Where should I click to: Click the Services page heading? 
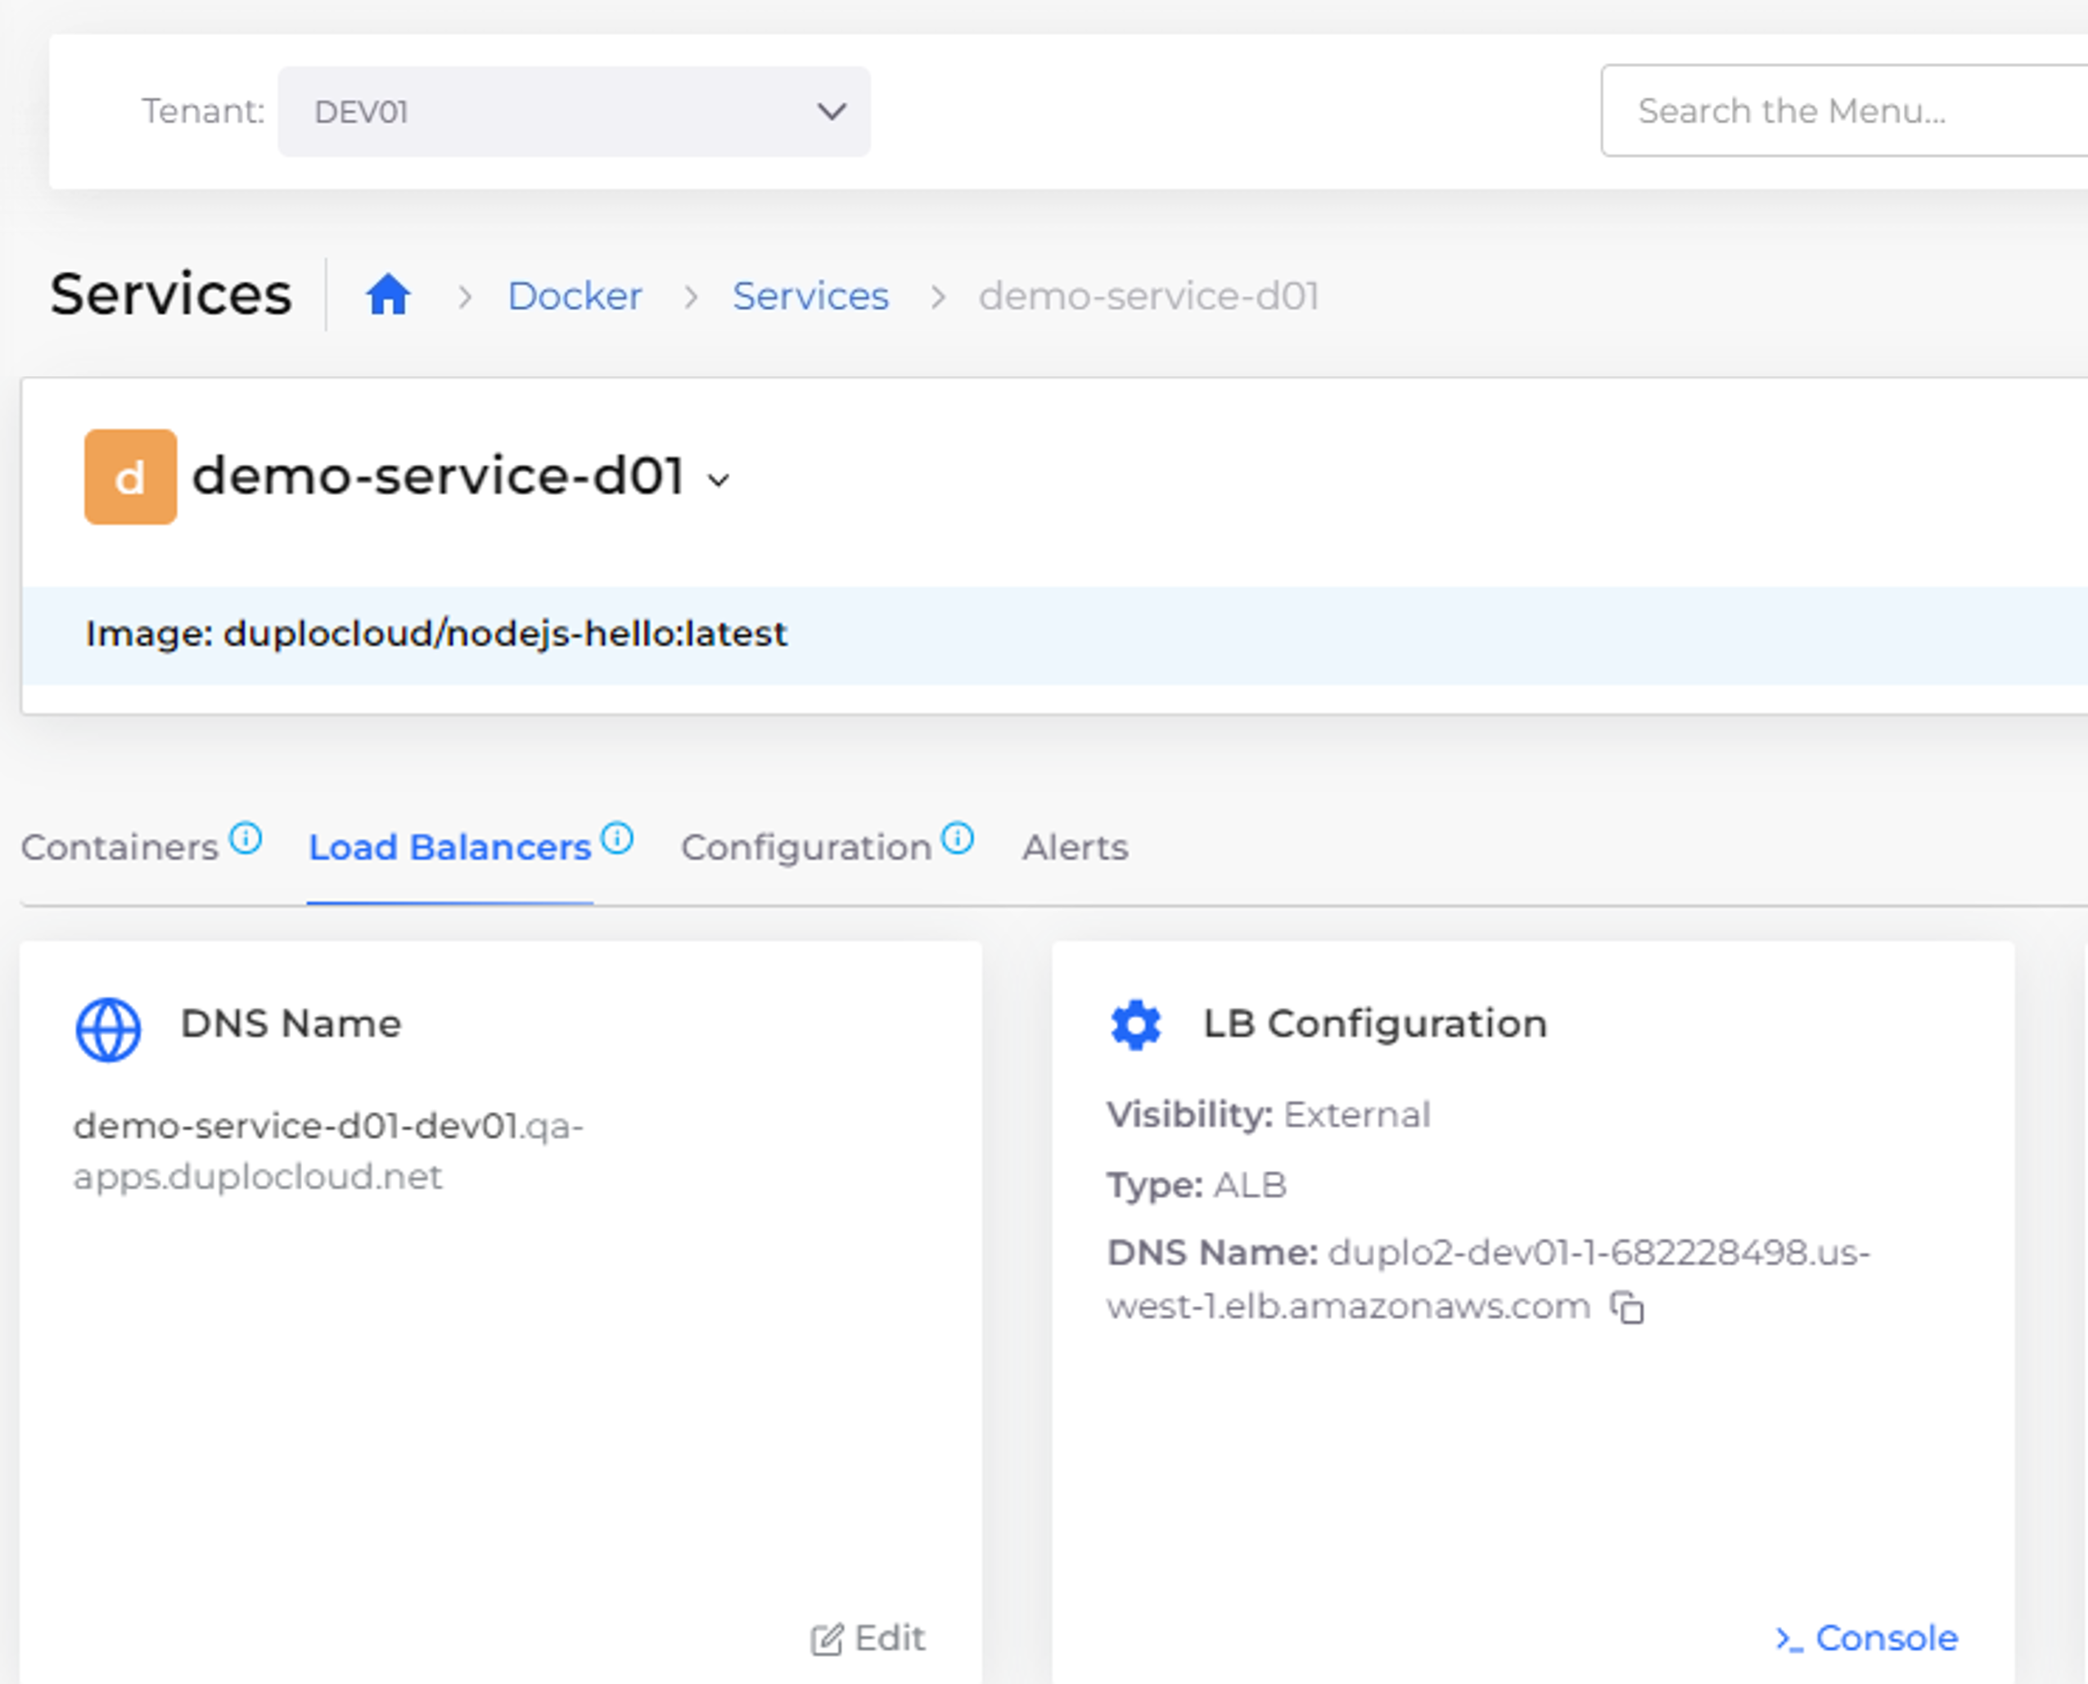(171, 294)
